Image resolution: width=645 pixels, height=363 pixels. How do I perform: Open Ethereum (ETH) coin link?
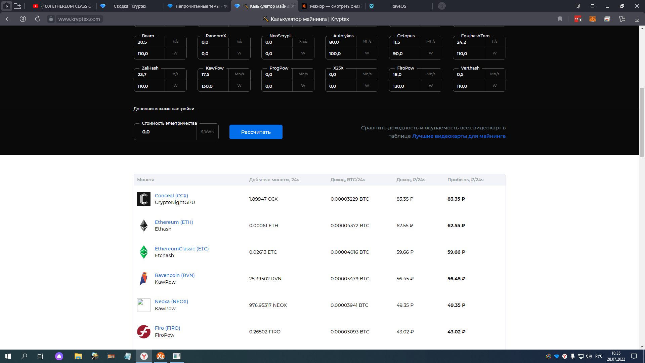tap(174, 222)
